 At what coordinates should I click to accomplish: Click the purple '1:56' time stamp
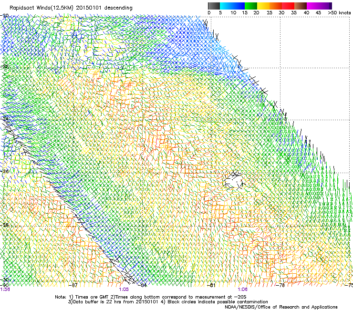point(5,289)
